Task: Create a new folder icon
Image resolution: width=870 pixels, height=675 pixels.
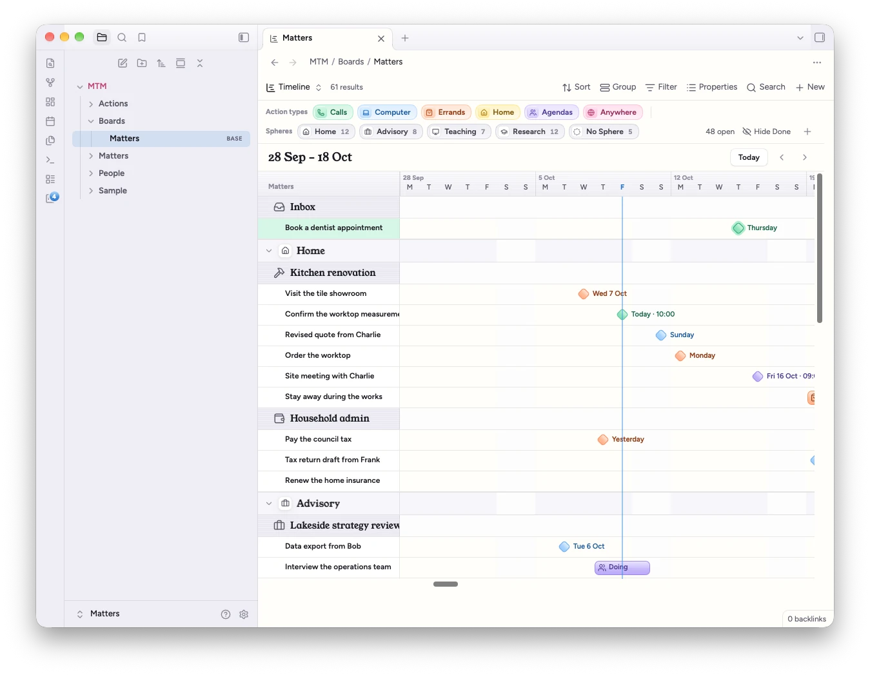Action: point(142,63)
